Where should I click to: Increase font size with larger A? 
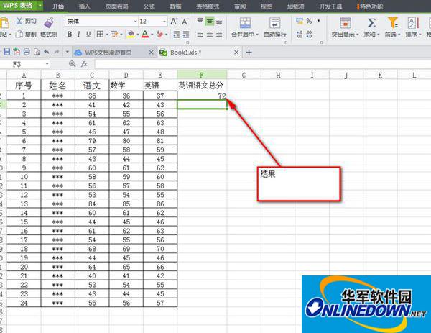[174, 22]
